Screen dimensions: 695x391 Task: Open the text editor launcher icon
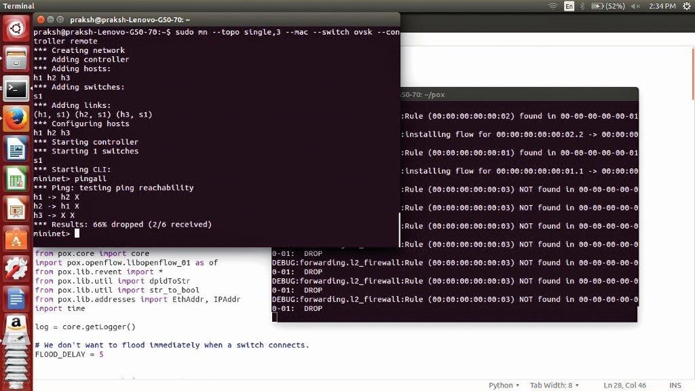(x=16, y=299)
